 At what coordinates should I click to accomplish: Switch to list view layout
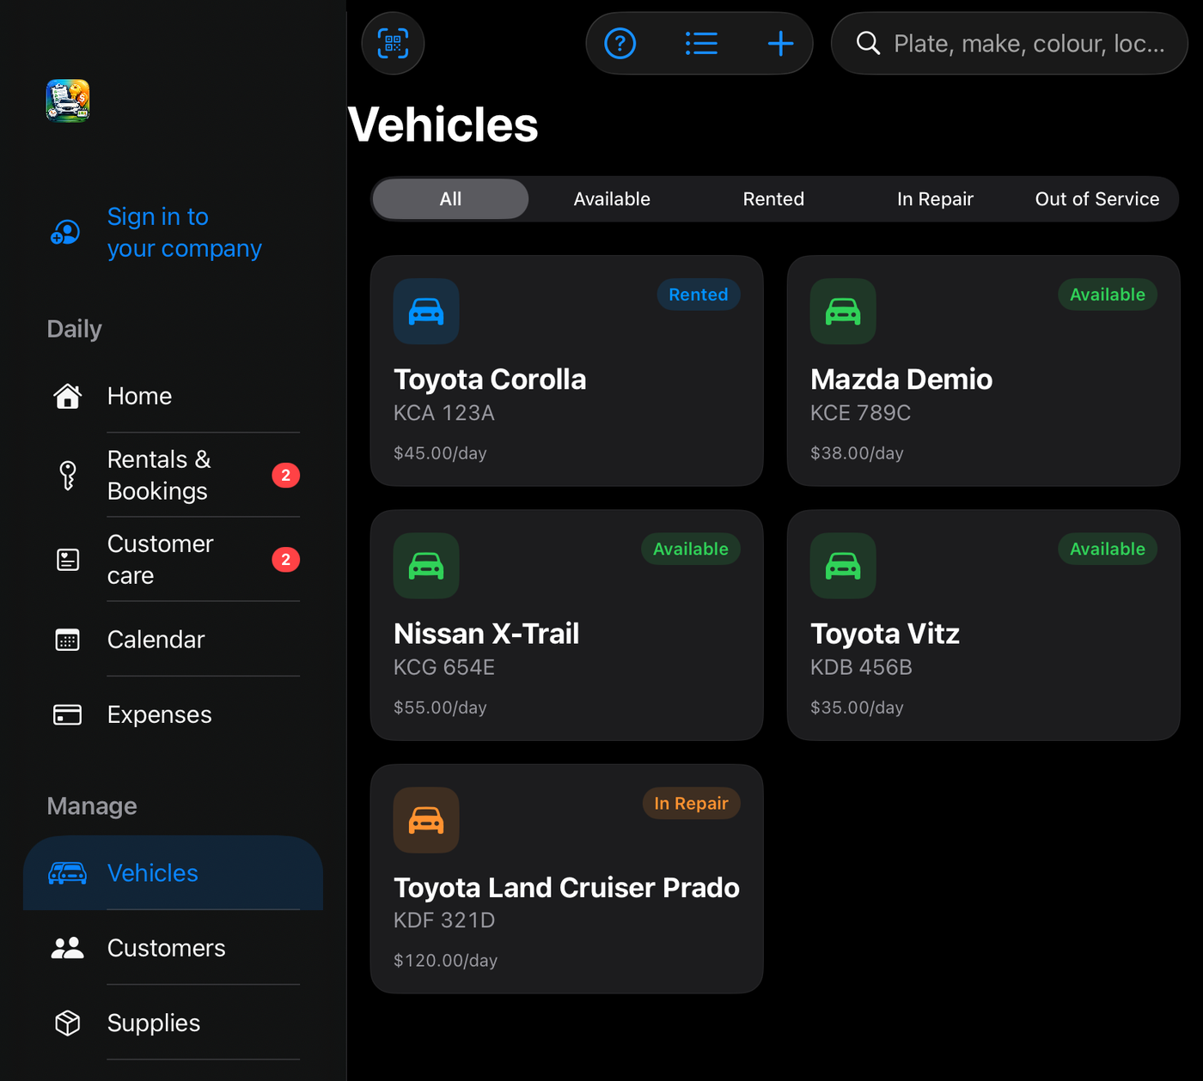(701, 43)
